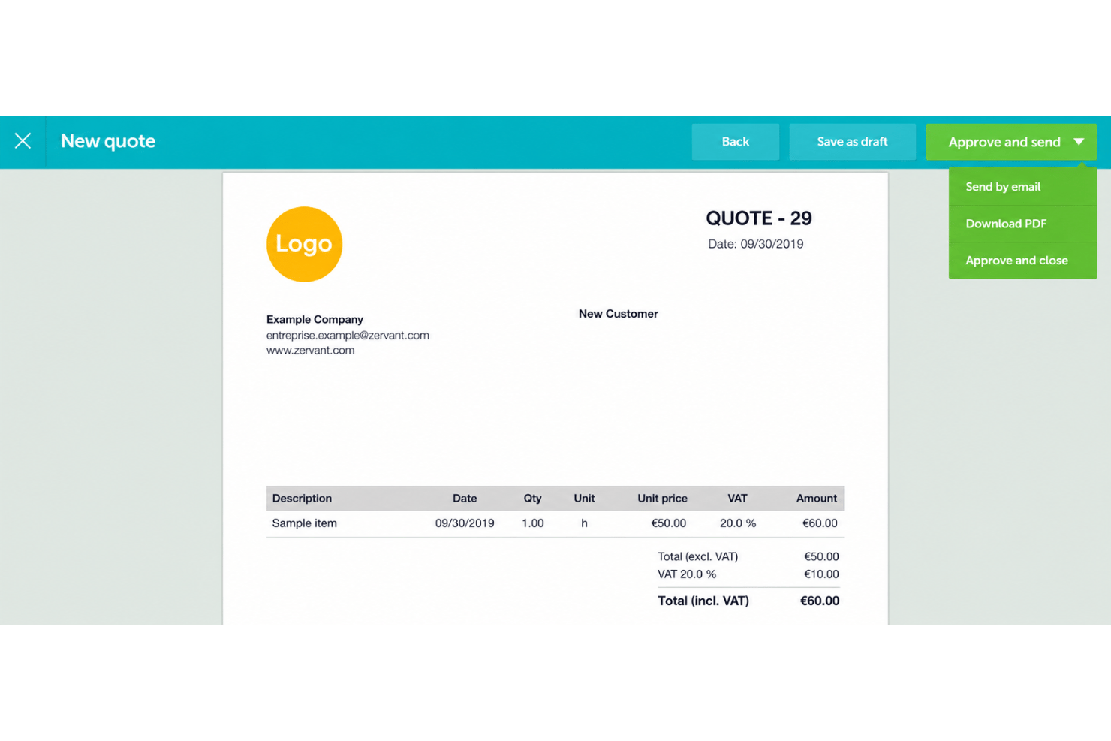The height and width of the screenshot is (741, 1111).
Task: Toggle the Approve and send dropdown arrow
Action: point(1079,142)
